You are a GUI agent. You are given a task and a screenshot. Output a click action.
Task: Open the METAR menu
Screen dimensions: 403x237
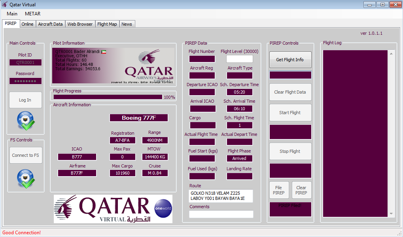(33, 14)
